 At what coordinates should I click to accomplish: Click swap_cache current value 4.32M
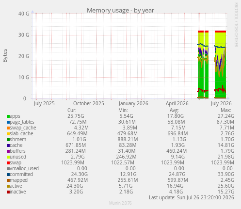pos(81,128)
